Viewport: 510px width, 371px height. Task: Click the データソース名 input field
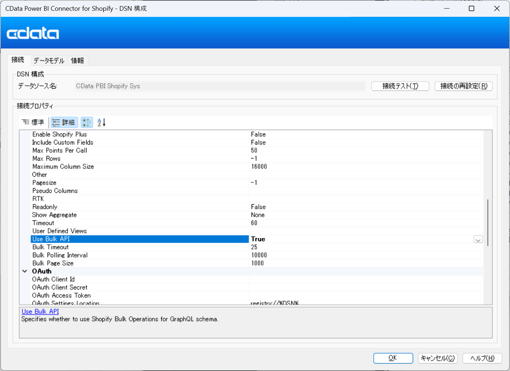[220, 86]
